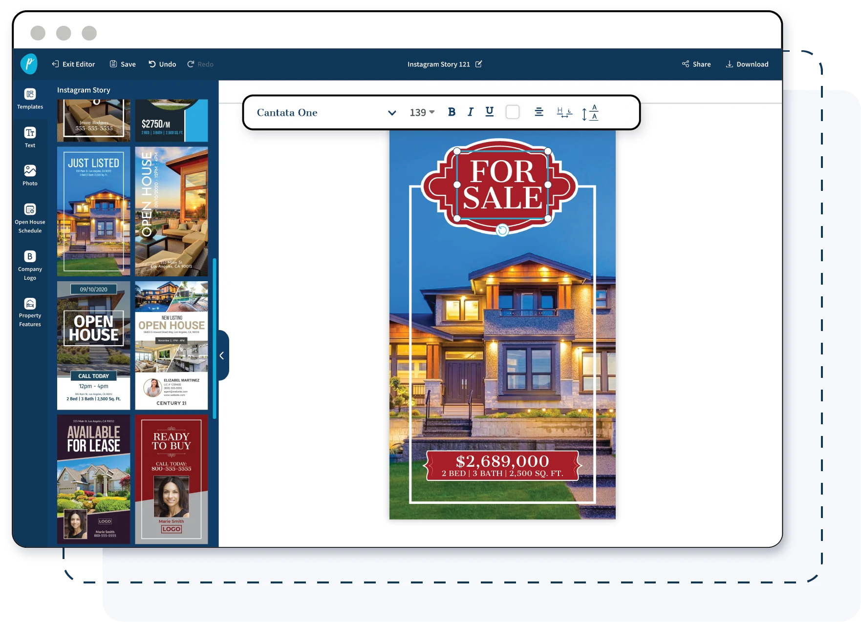
Task: Select the 09/10/2020 OPEN HOUSE template
Action: pyautogui.click(x=94, y=345)
